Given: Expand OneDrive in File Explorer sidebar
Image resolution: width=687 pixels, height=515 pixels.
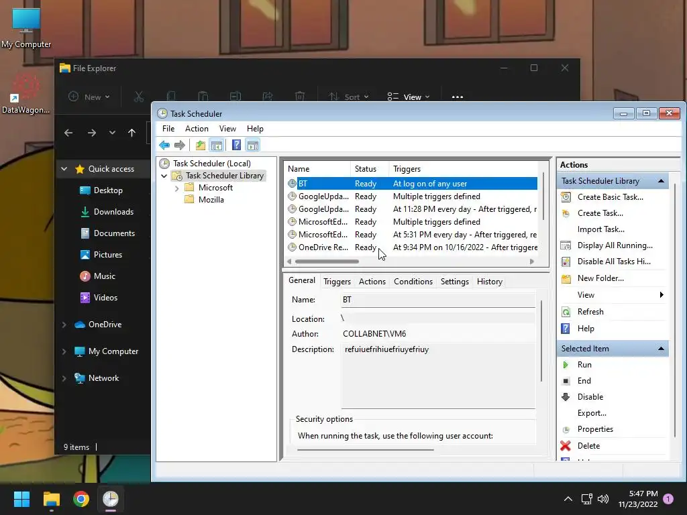Looking at the screenshot, I should (x=64, y=325).
